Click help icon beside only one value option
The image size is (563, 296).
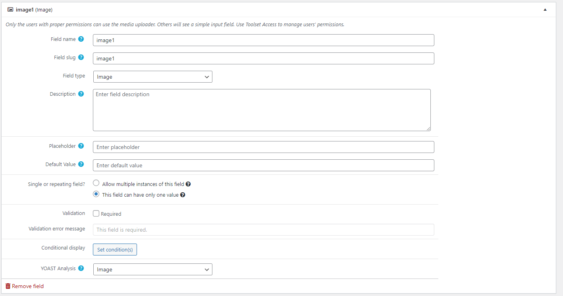[x=183, y=195]
